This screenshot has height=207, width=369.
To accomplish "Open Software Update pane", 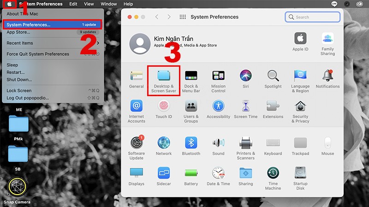I will 137,147.
